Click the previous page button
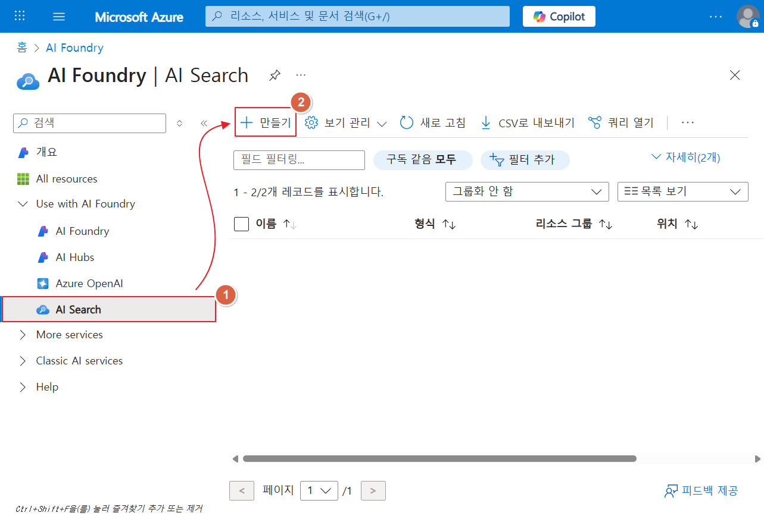The image size is (764, 516). point(242,491)
